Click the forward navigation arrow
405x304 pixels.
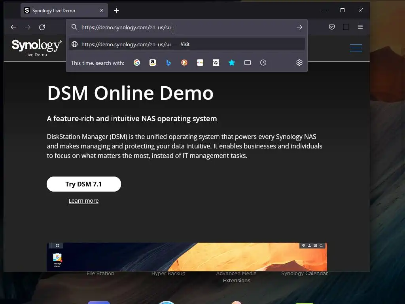[x=28, y=27]
